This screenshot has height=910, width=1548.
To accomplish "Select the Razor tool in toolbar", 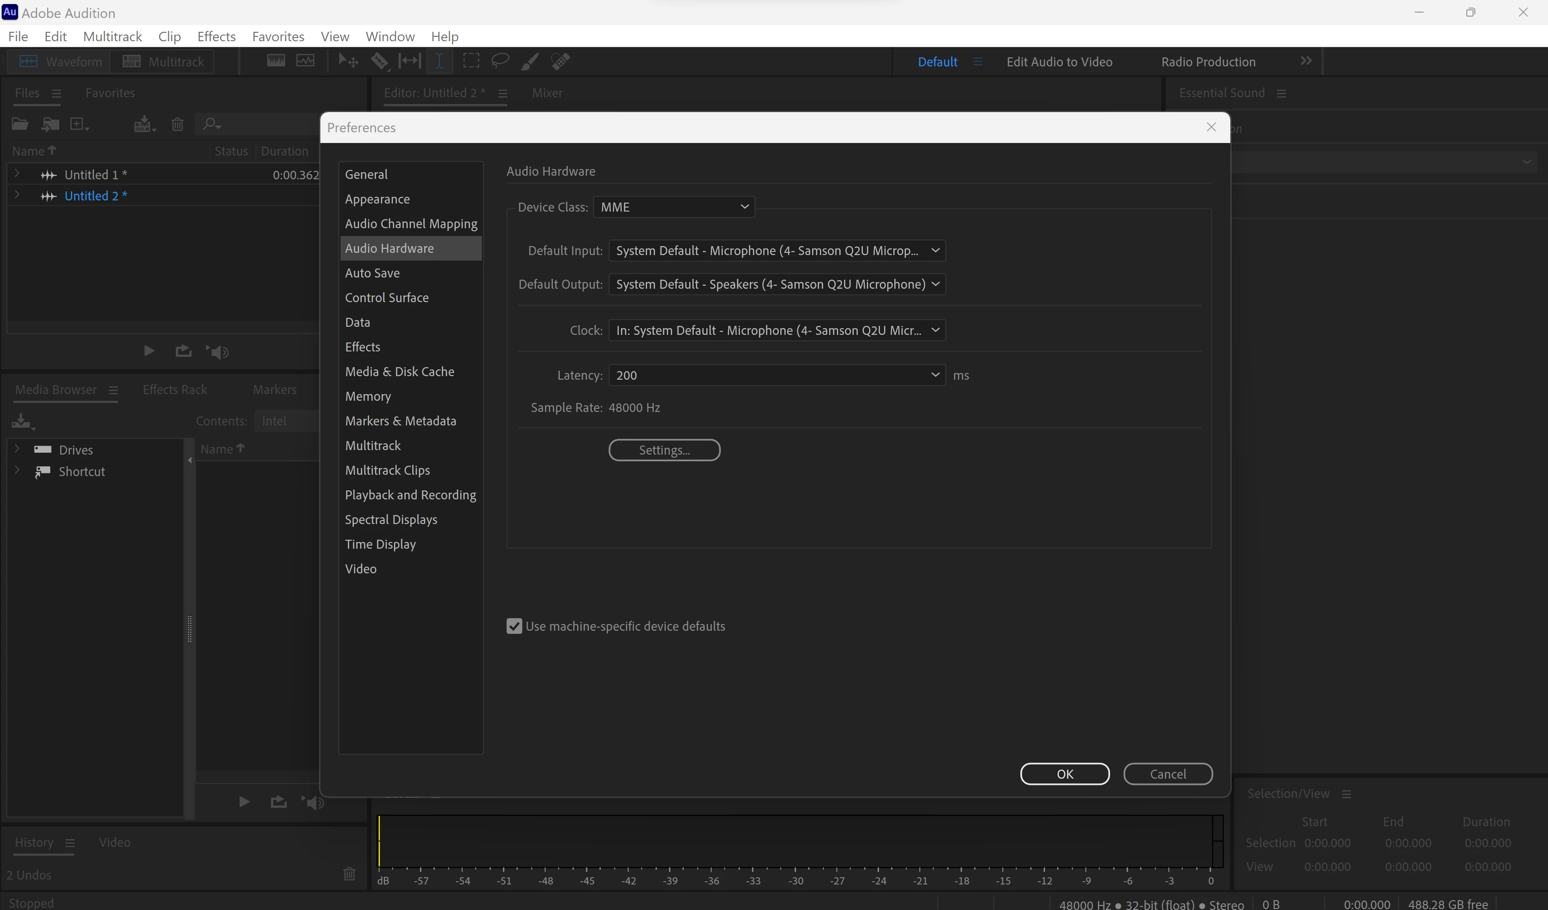I will pyautogui.click(x=379, y=61).
